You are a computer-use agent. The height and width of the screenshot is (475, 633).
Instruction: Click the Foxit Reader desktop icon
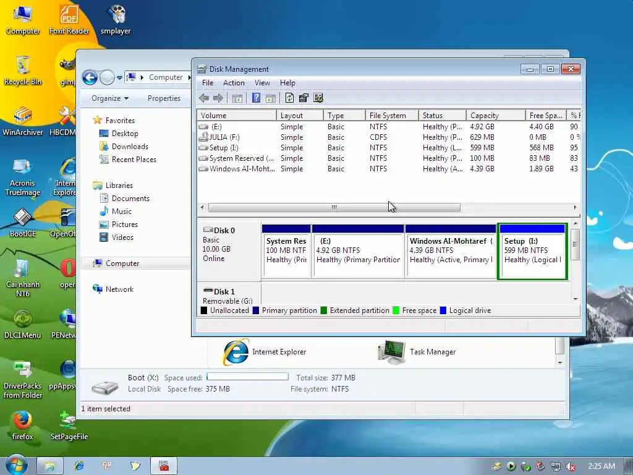(69, 20)
